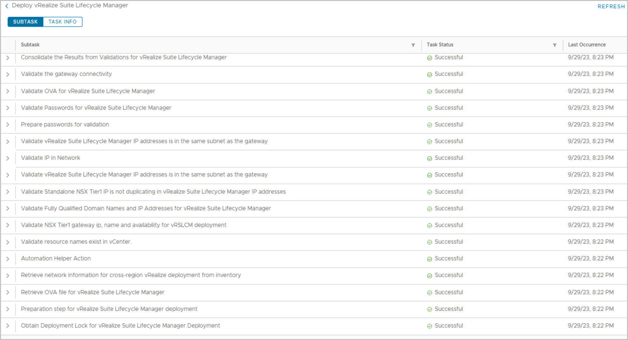Expand Validate Passwords for vRealize Suite row
The width and height of the screenshot is (628, 340).
[8, 108]
